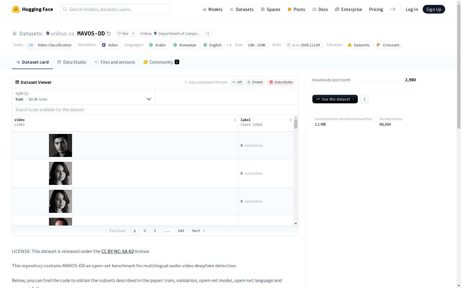Image resolution: width=461 pixels, height=288 pixels.
Task: Switch to the Data Studio tab
Action: click(71, 62)
